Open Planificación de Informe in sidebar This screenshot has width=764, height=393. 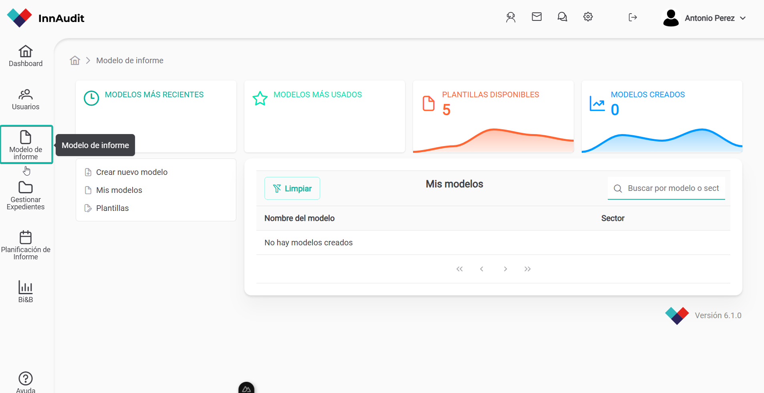26,245
